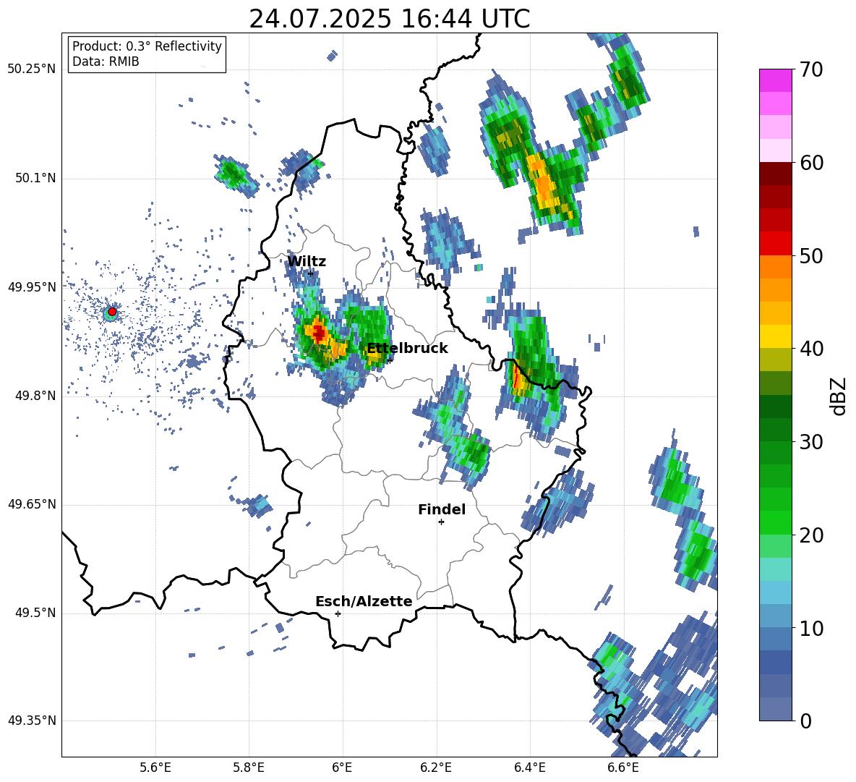The width and height of the screenshot is (856, 782).
Task: Pick the dark red colorbar segment below 60
Action: pos(775,174)
